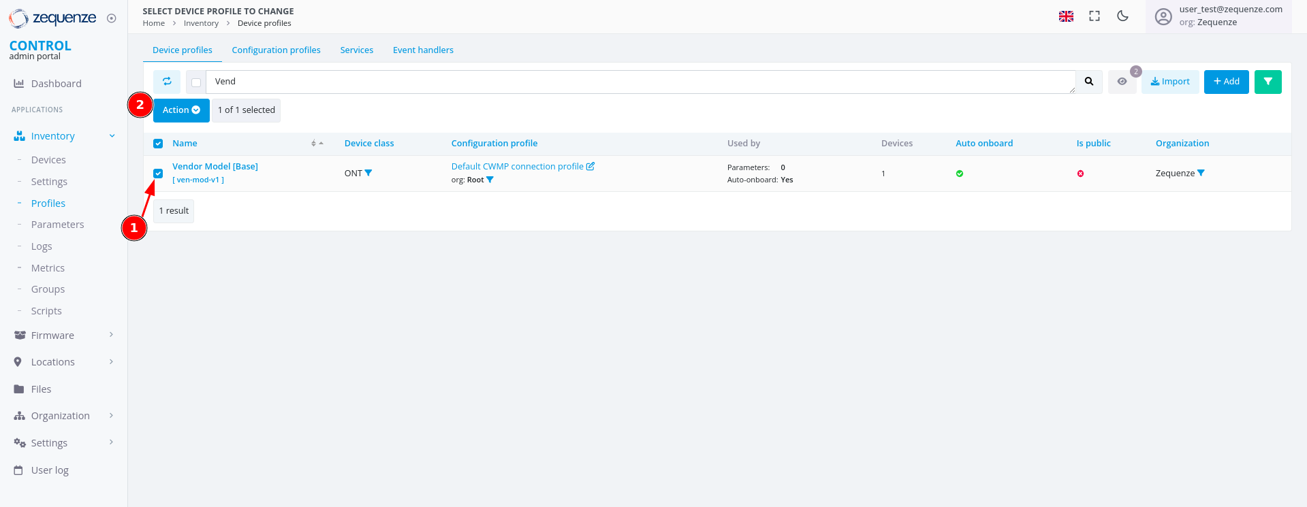Click the Add button
This screenshot has width=1307, height=507.
[1226, 82]
